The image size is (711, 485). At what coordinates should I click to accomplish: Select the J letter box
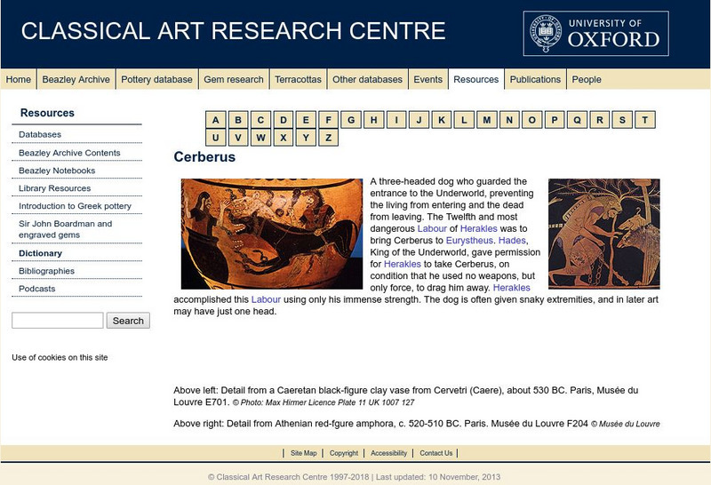[419, 120]
